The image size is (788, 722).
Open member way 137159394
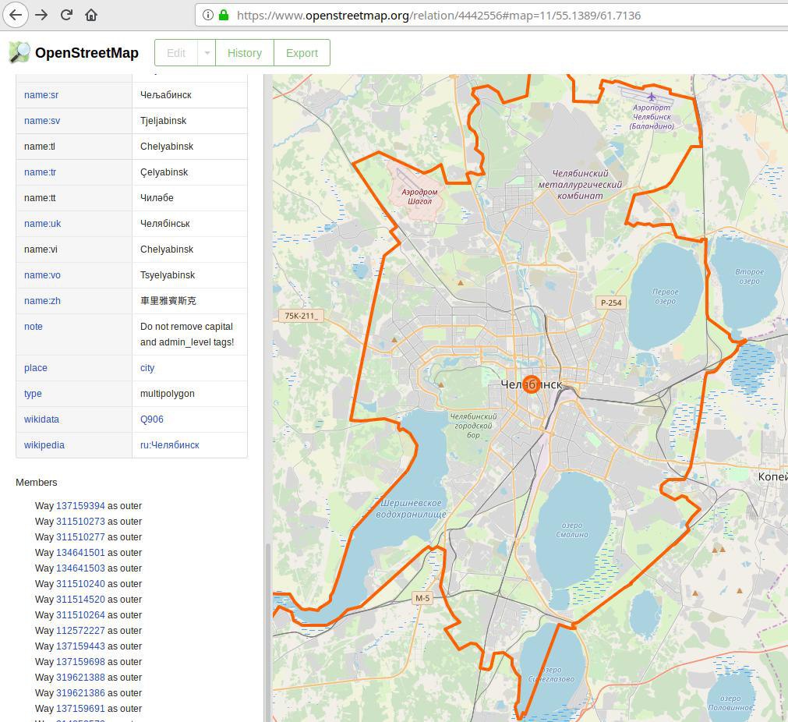point(80,506)
